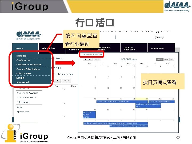Click the List View | Calendar View link
Viewport: 192px width, 144px height.
(x=93, y=54)
